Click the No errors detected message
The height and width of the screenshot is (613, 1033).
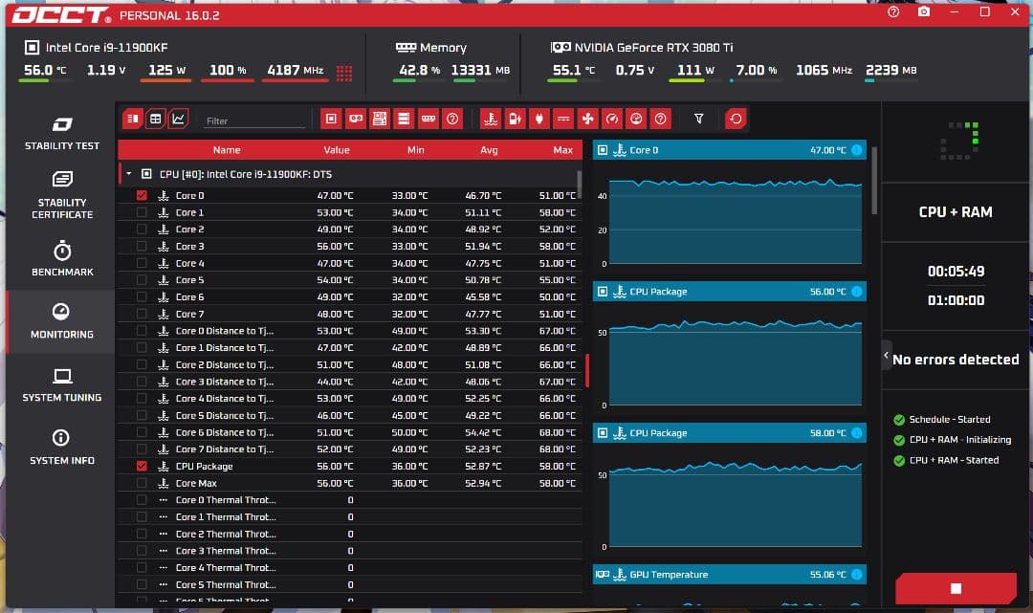pyautogui.click(x=956, y=360)
